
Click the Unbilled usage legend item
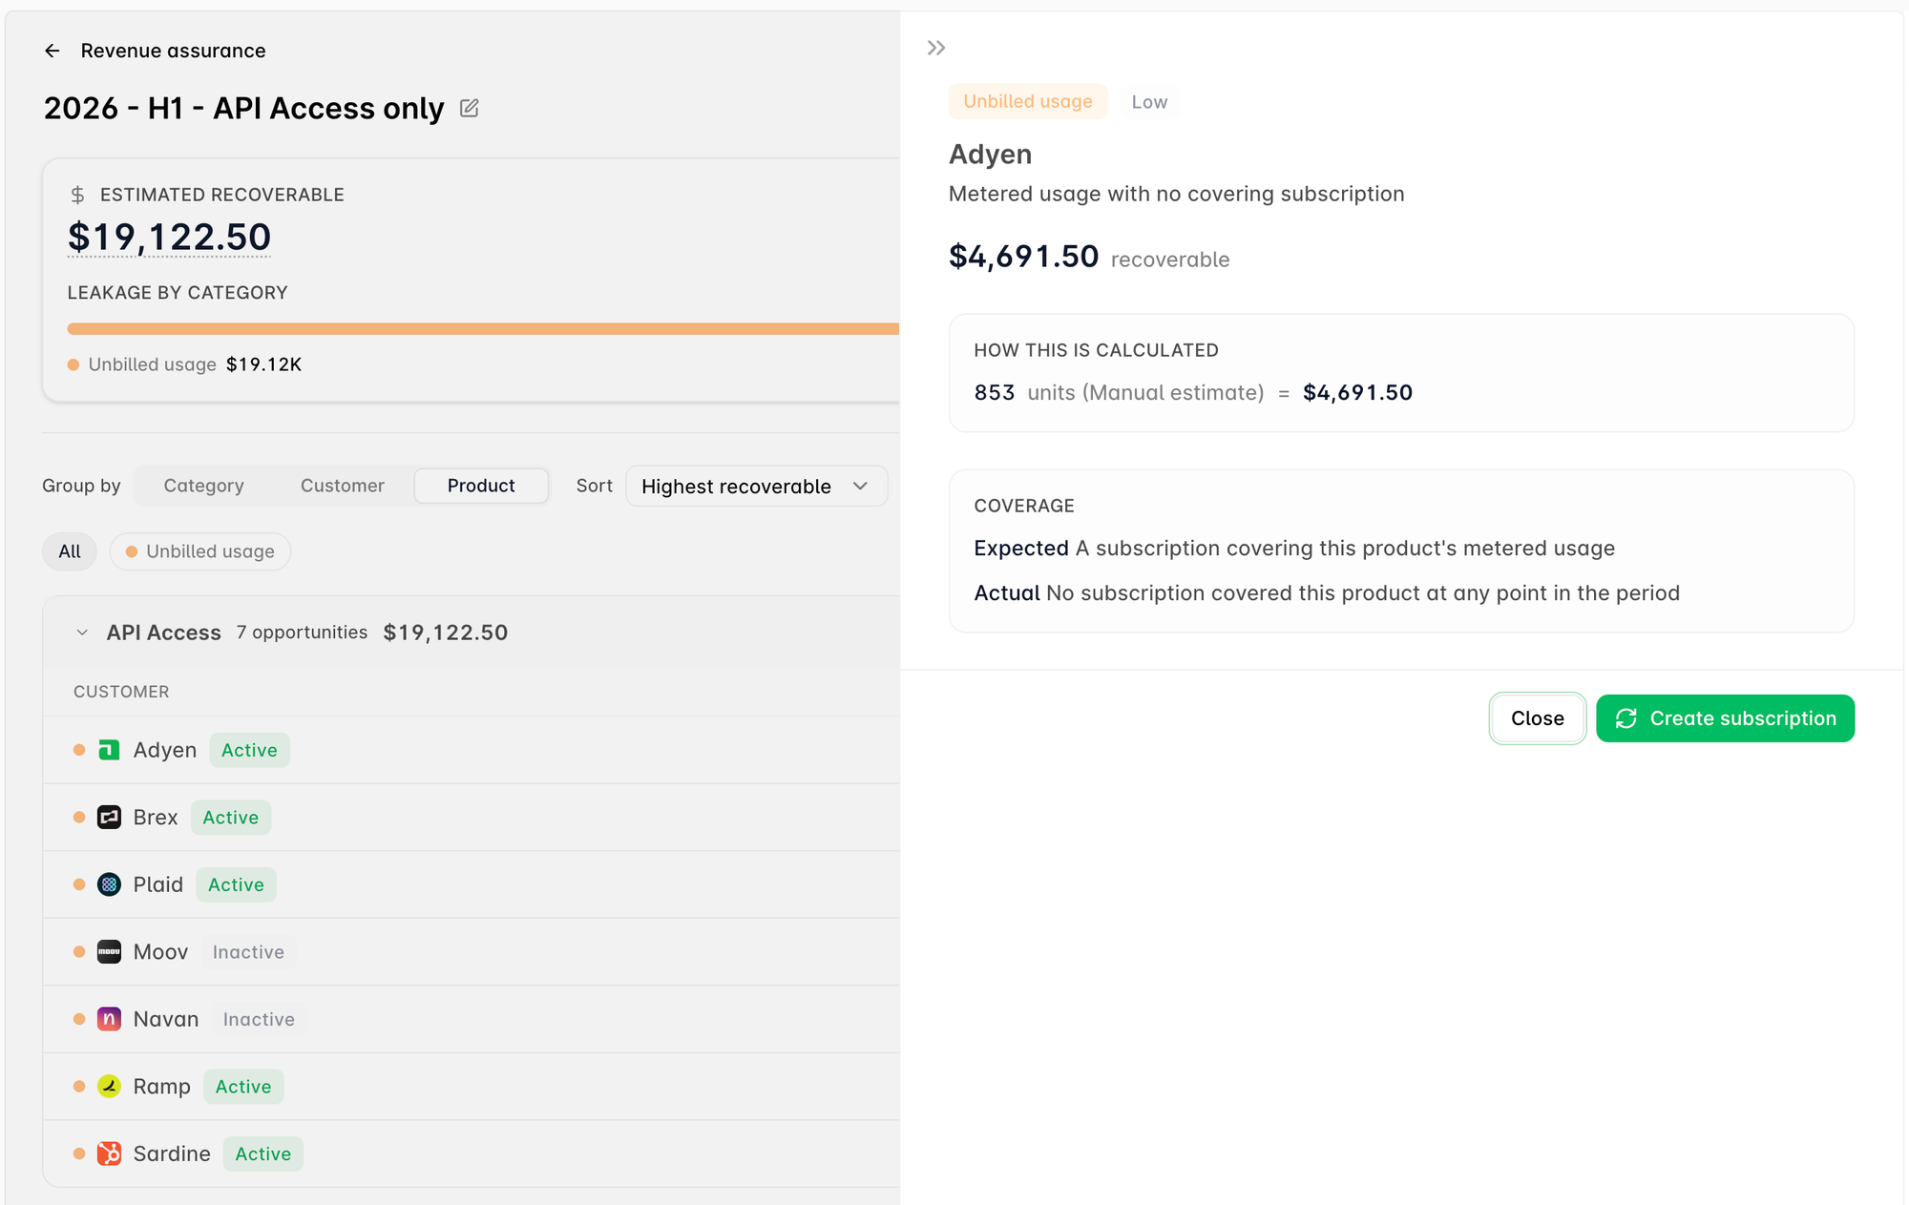[184, 364]
